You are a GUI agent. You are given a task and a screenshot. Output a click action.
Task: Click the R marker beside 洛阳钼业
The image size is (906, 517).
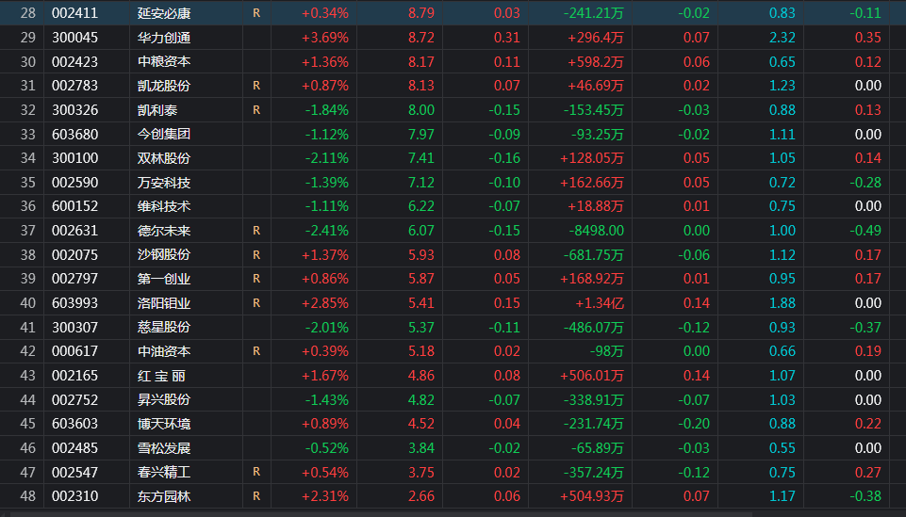click(256, 303)
